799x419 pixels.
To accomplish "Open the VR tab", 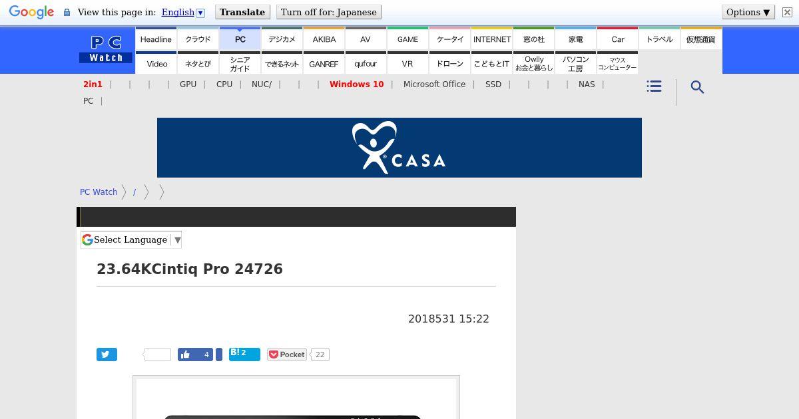I will coord(407,63).
